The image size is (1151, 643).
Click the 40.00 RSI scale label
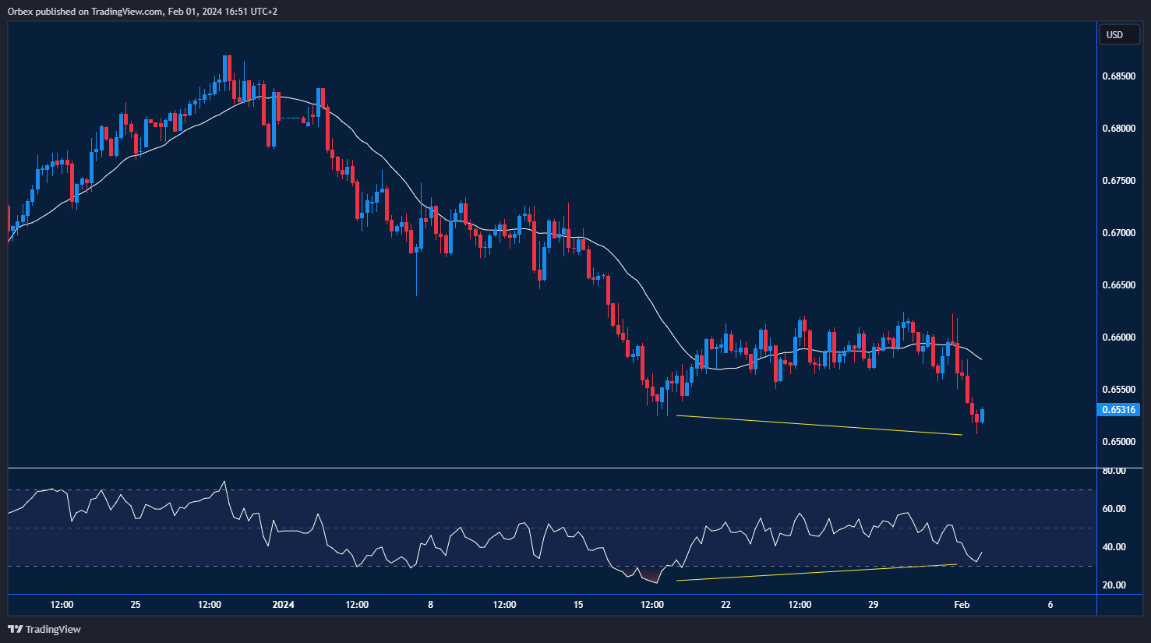[1114, 547]
